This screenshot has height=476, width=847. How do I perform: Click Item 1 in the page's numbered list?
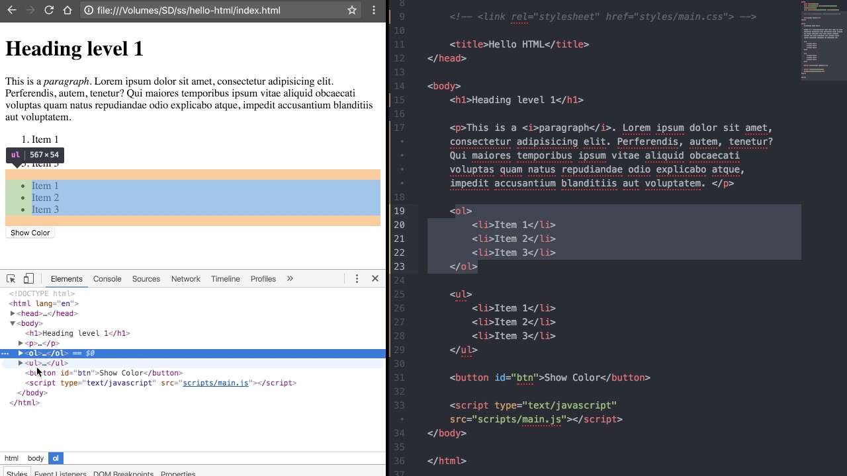(x=45, y=139)
